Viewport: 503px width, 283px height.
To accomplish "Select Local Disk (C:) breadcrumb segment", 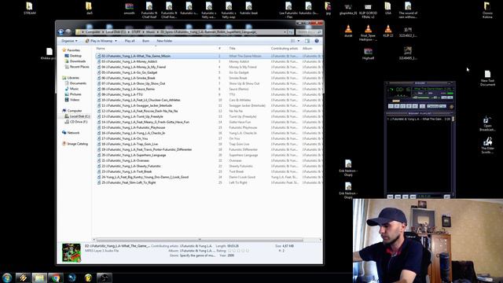I will pos(116,32).
